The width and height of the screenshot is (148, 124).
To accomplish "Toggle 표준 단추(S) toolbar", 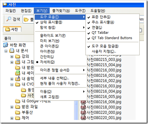I will click(113, 17).
